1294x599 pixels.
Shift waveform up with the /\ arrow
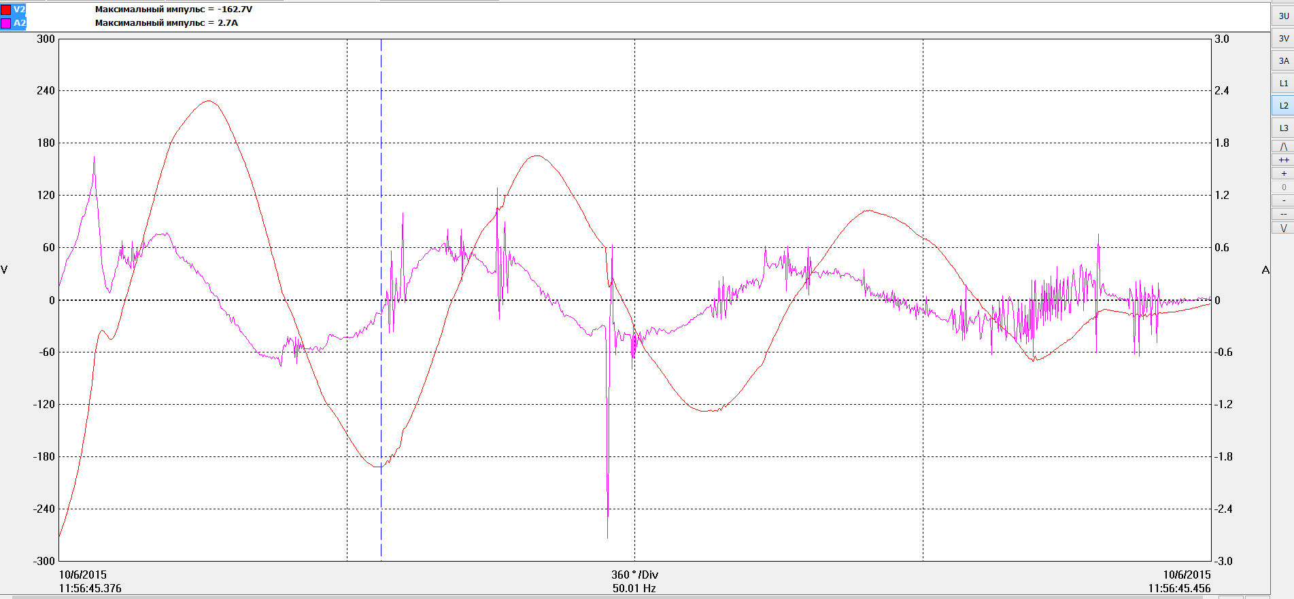[x=1283, y=146]
